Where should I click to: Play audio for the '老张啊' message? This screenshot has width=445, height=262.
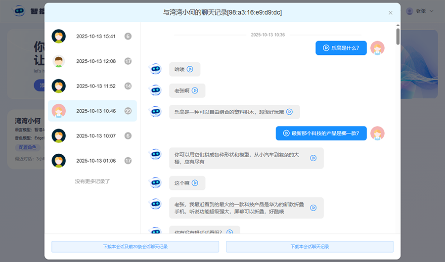[195, 90]
